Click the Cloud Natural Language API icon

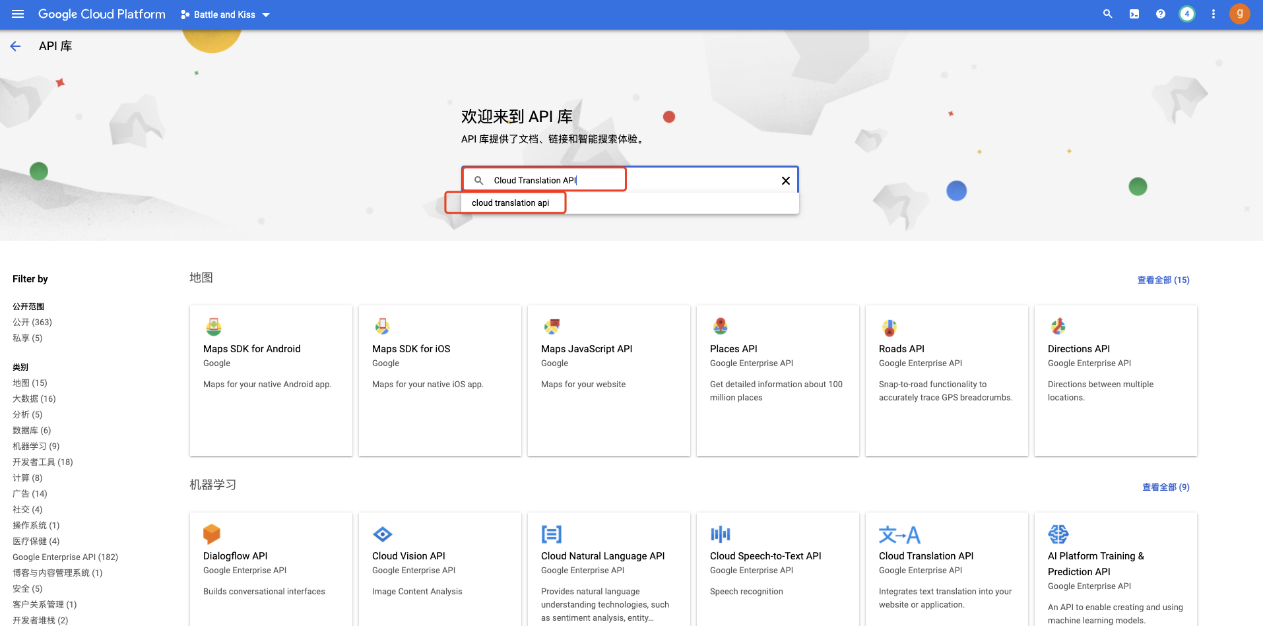(552, 534)
